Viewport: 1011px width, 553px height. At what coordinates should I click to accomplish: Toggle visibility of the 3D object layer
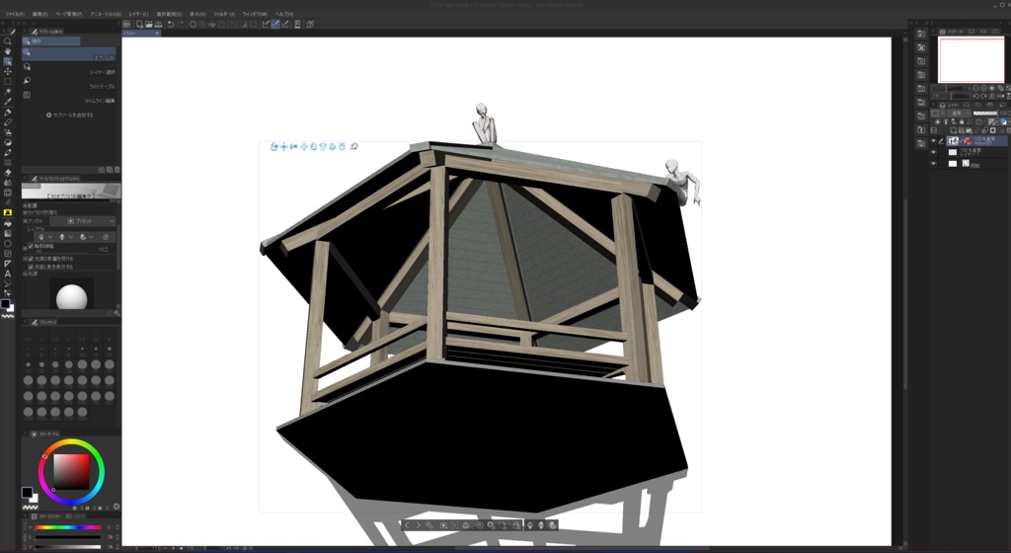[x=933, y=141]
